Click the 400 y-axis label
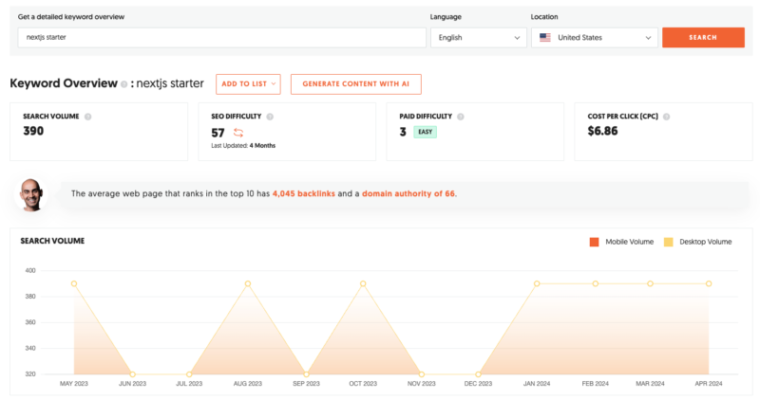This screenshot has width=760, height=400. (30, 271)
